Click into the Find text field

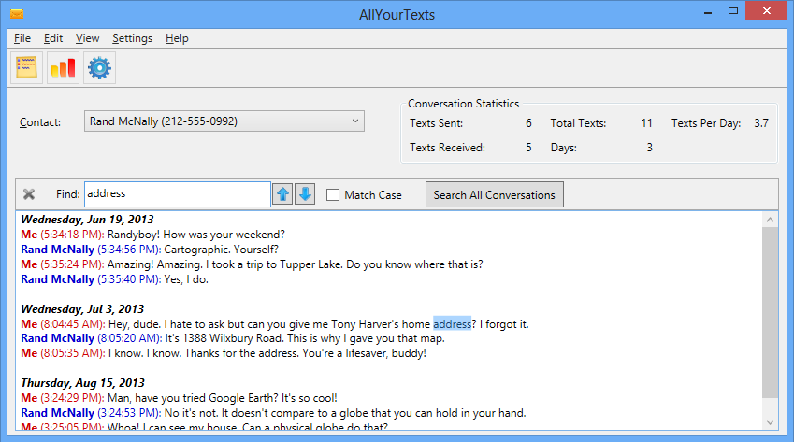(x=178, y=194)
